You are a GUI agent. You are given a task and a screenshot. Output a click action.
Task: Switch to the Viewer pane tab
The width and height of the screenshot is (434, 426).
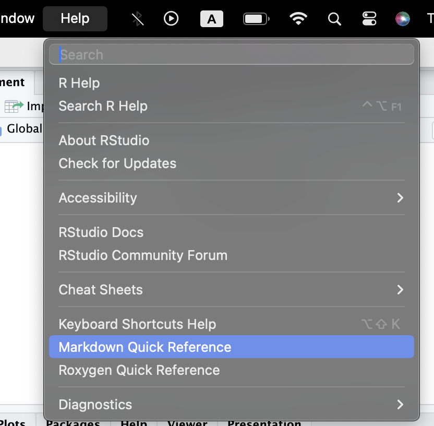click(187, 423)
